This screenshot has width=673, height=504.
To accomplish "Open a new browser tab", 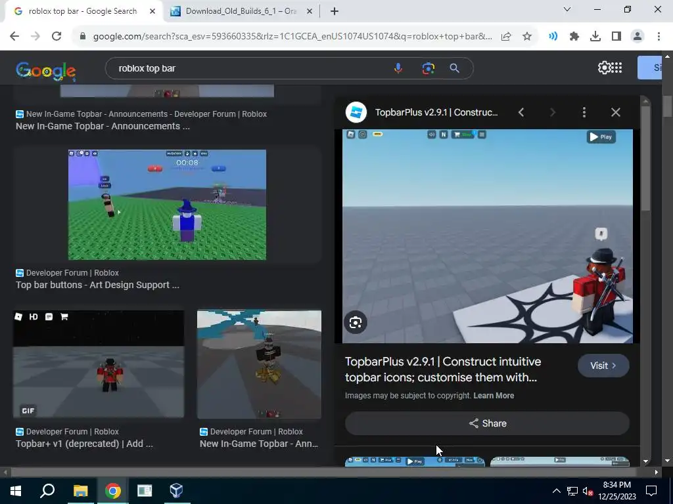I will click(x=335, y=12).
